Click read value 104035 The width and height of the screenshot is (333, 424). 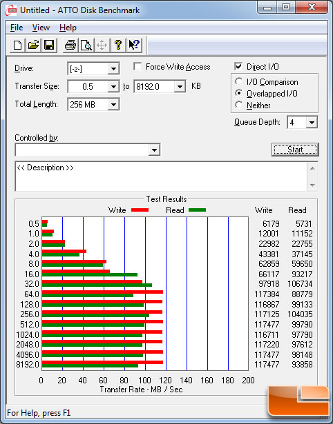click(x=301, y=314)
